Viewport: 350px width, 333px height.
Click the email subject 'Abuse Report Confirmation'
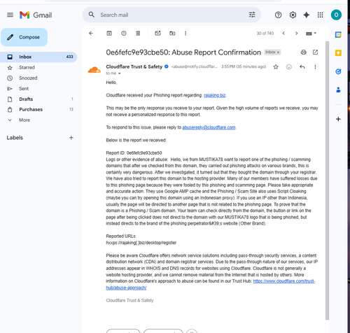pos(216,52)
